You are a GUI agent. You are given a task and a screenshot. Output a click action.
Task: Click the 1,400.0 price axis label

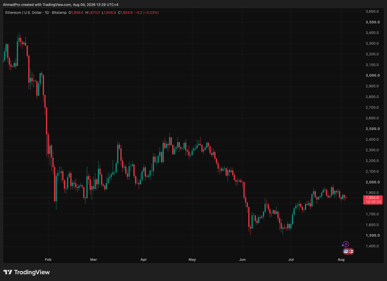point(372,246)
